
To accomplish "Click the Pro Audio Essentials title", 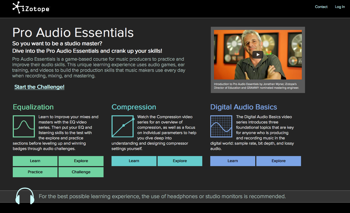I will coord(73,32).
